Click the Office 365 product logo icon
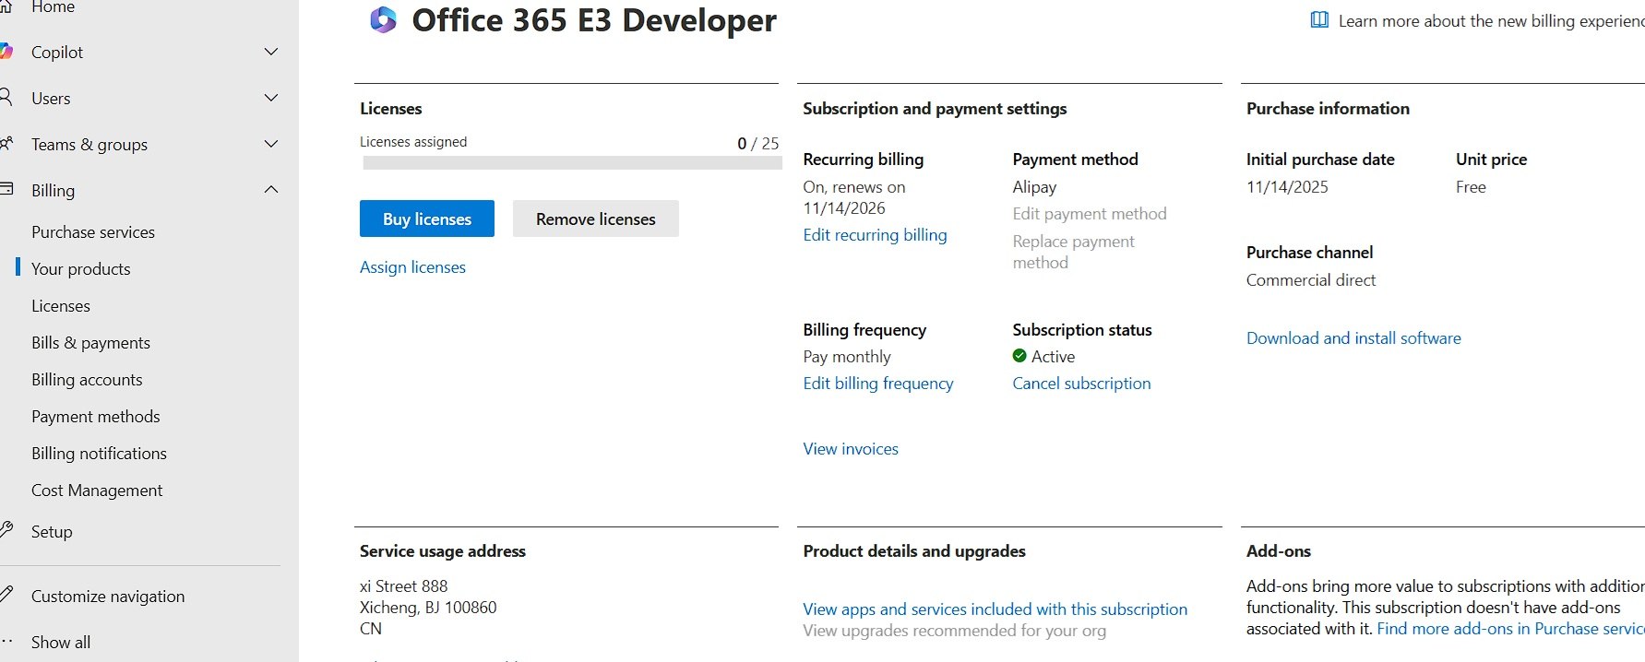 [383, 20]
